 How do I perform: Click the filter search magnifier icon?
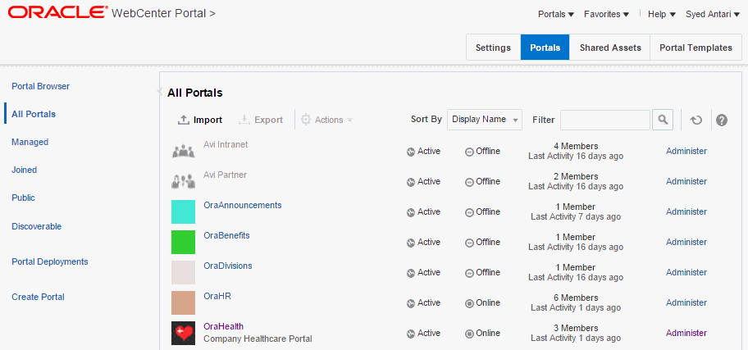coord(663,120)
